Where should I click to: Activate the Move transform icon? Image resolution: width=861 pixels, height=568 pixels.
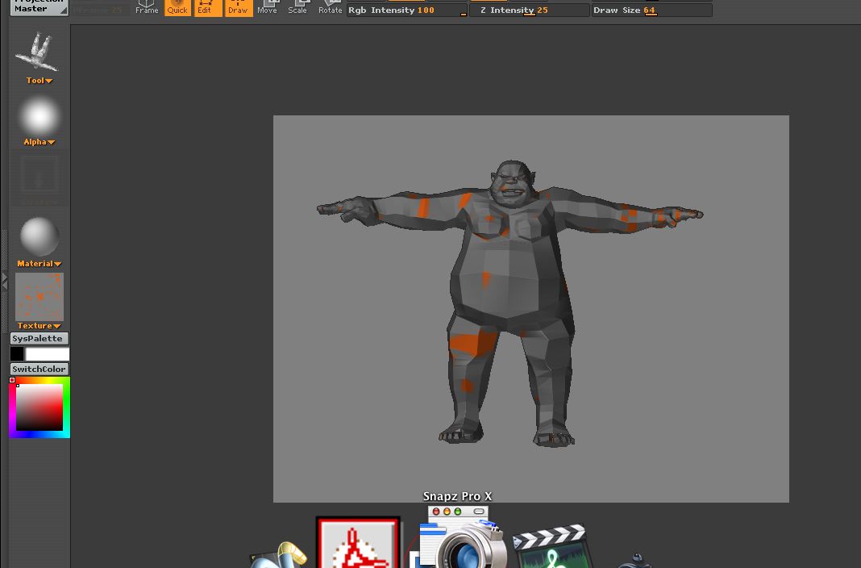[x=267, y=7]
